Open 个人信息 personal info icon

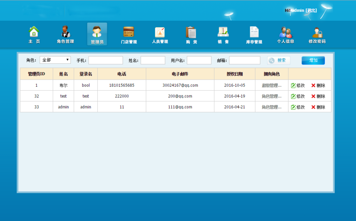(x=285, y=34)
